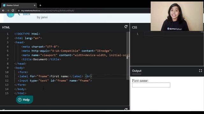The image size is (204, 114).
Task: Click the CSS panel header label
Action: pyautogui.click(x=135, y=28)
